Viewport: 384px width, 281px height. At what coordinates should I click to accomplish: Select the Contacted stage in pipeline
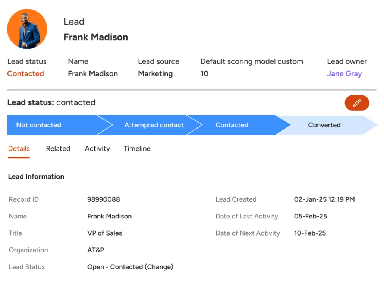[x=239, y=125]
